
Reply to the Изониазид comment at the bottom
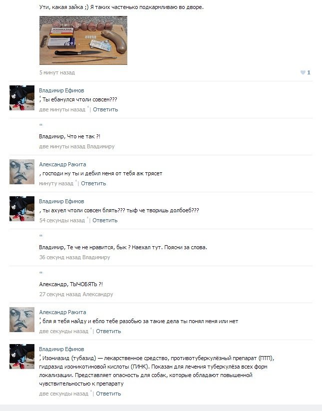coord(108,394)
